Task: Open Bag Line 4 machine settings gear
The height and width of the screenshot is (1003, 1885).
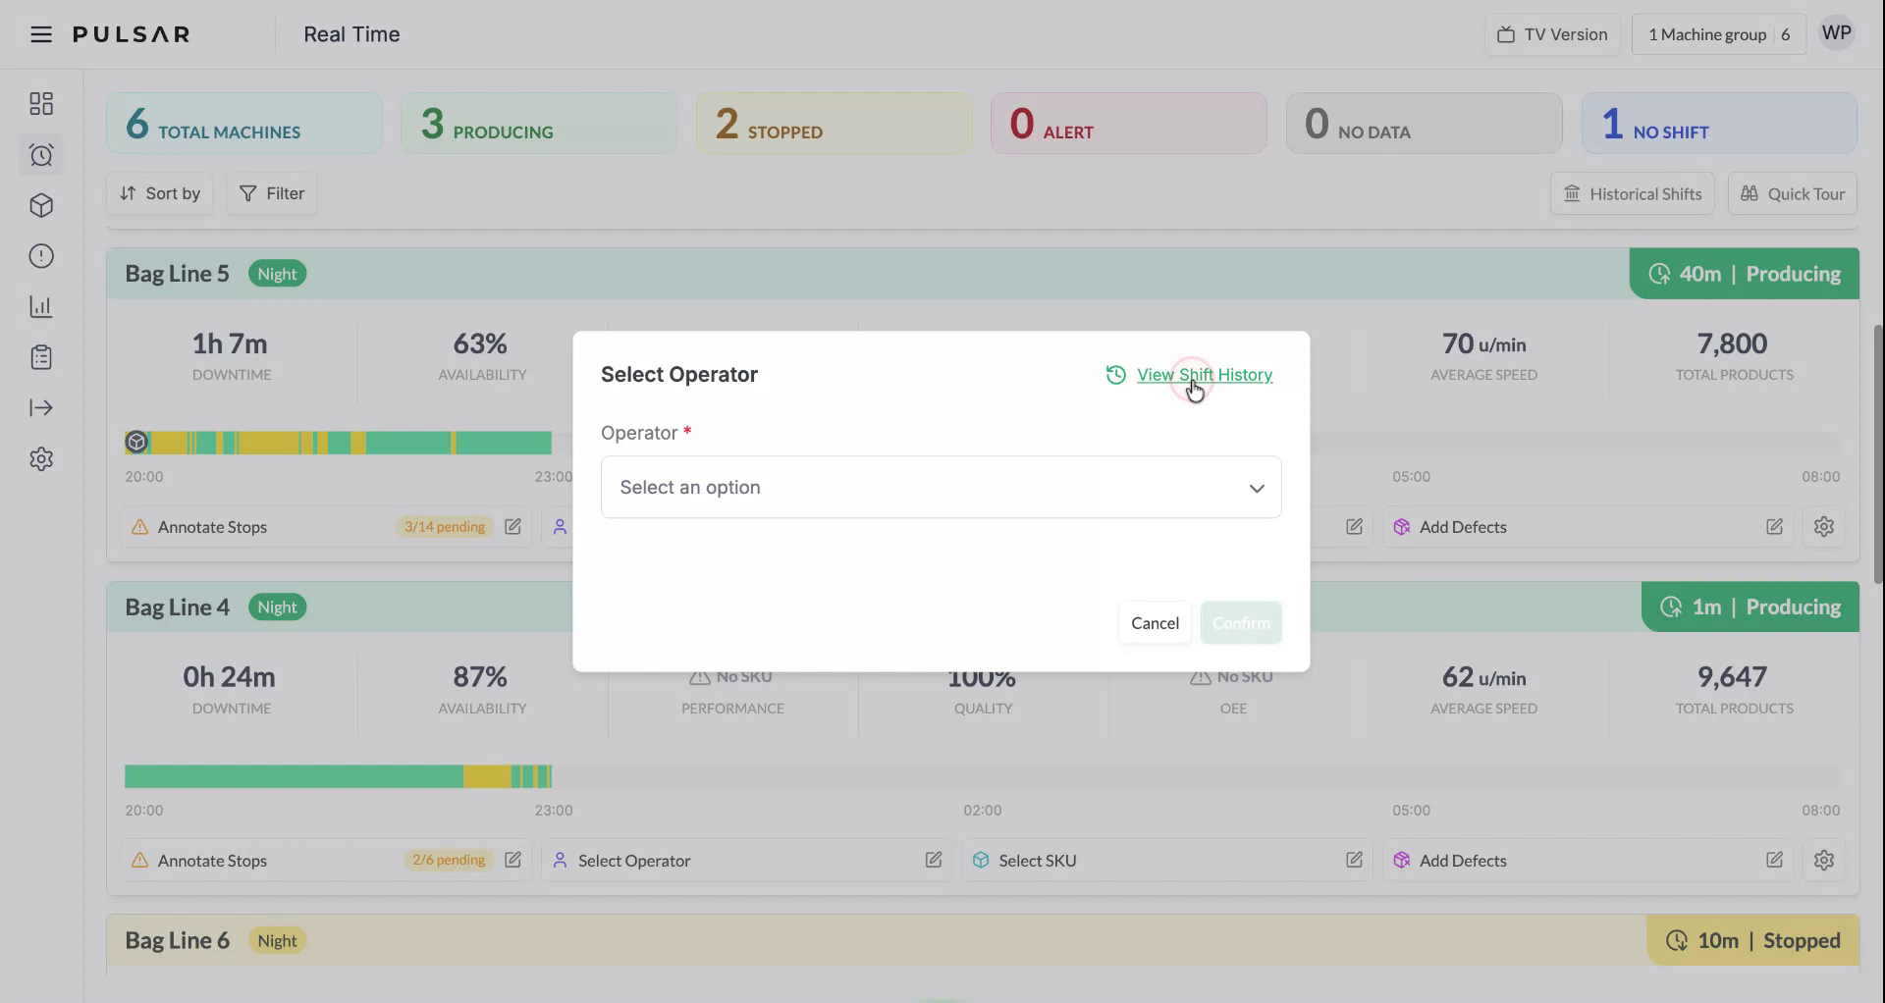Action: click(x=1824, y=860)
